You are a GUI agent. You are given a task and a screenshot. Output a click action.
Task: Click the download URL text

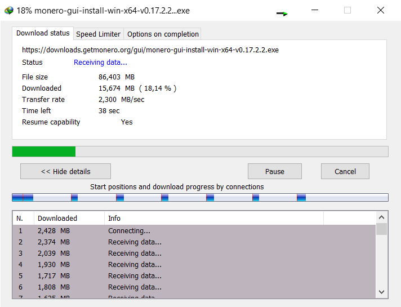click(x=150, y=50)
